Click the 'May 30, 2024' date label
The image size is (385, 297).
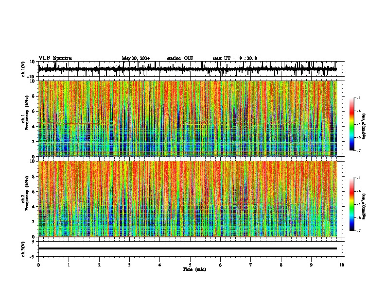[136, 58]
